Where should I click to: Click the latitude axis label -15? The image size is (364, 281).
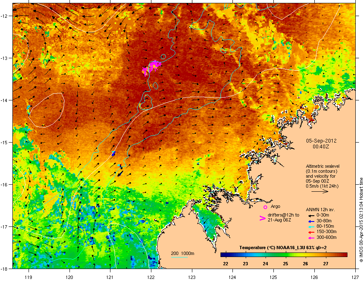4,142
